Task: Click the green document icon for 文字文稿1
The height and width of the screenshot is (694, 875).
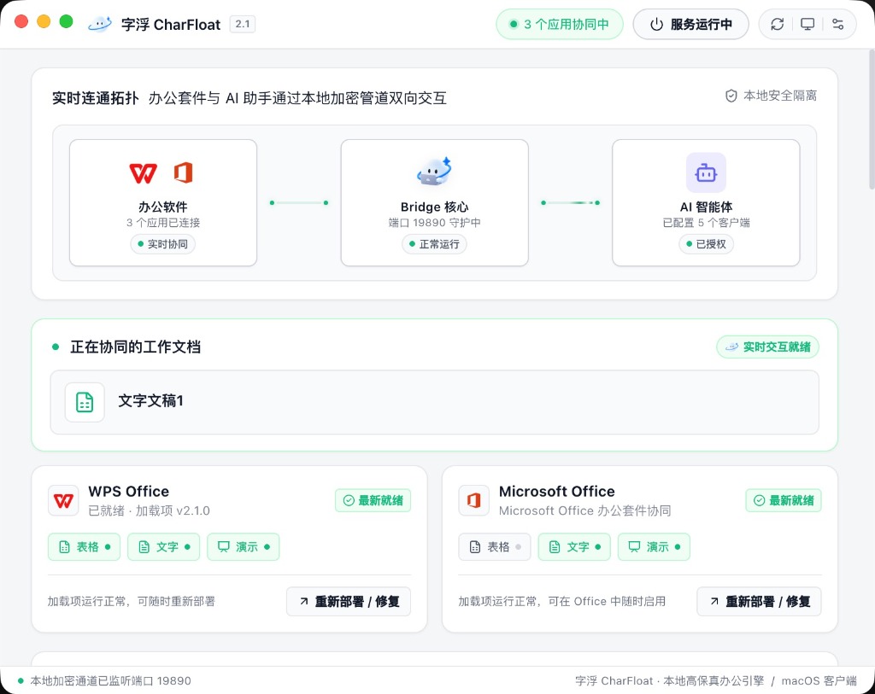Action: (x=85, y=402)
